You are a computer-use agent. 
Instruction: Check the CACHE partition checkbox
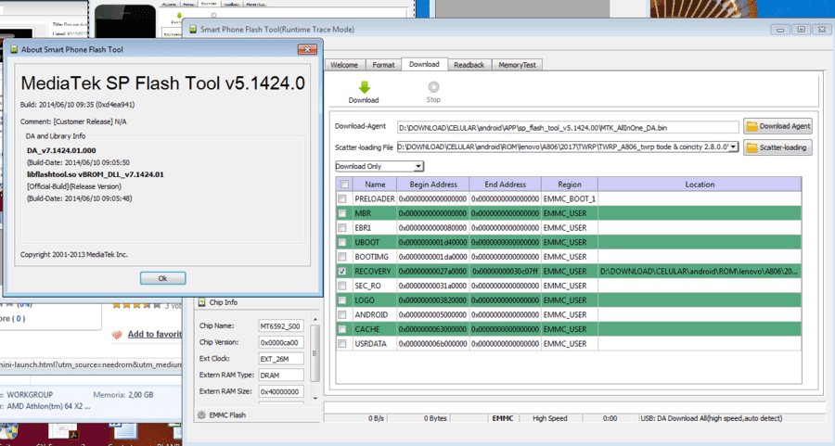pyautogui.click(x=342, y=329)
